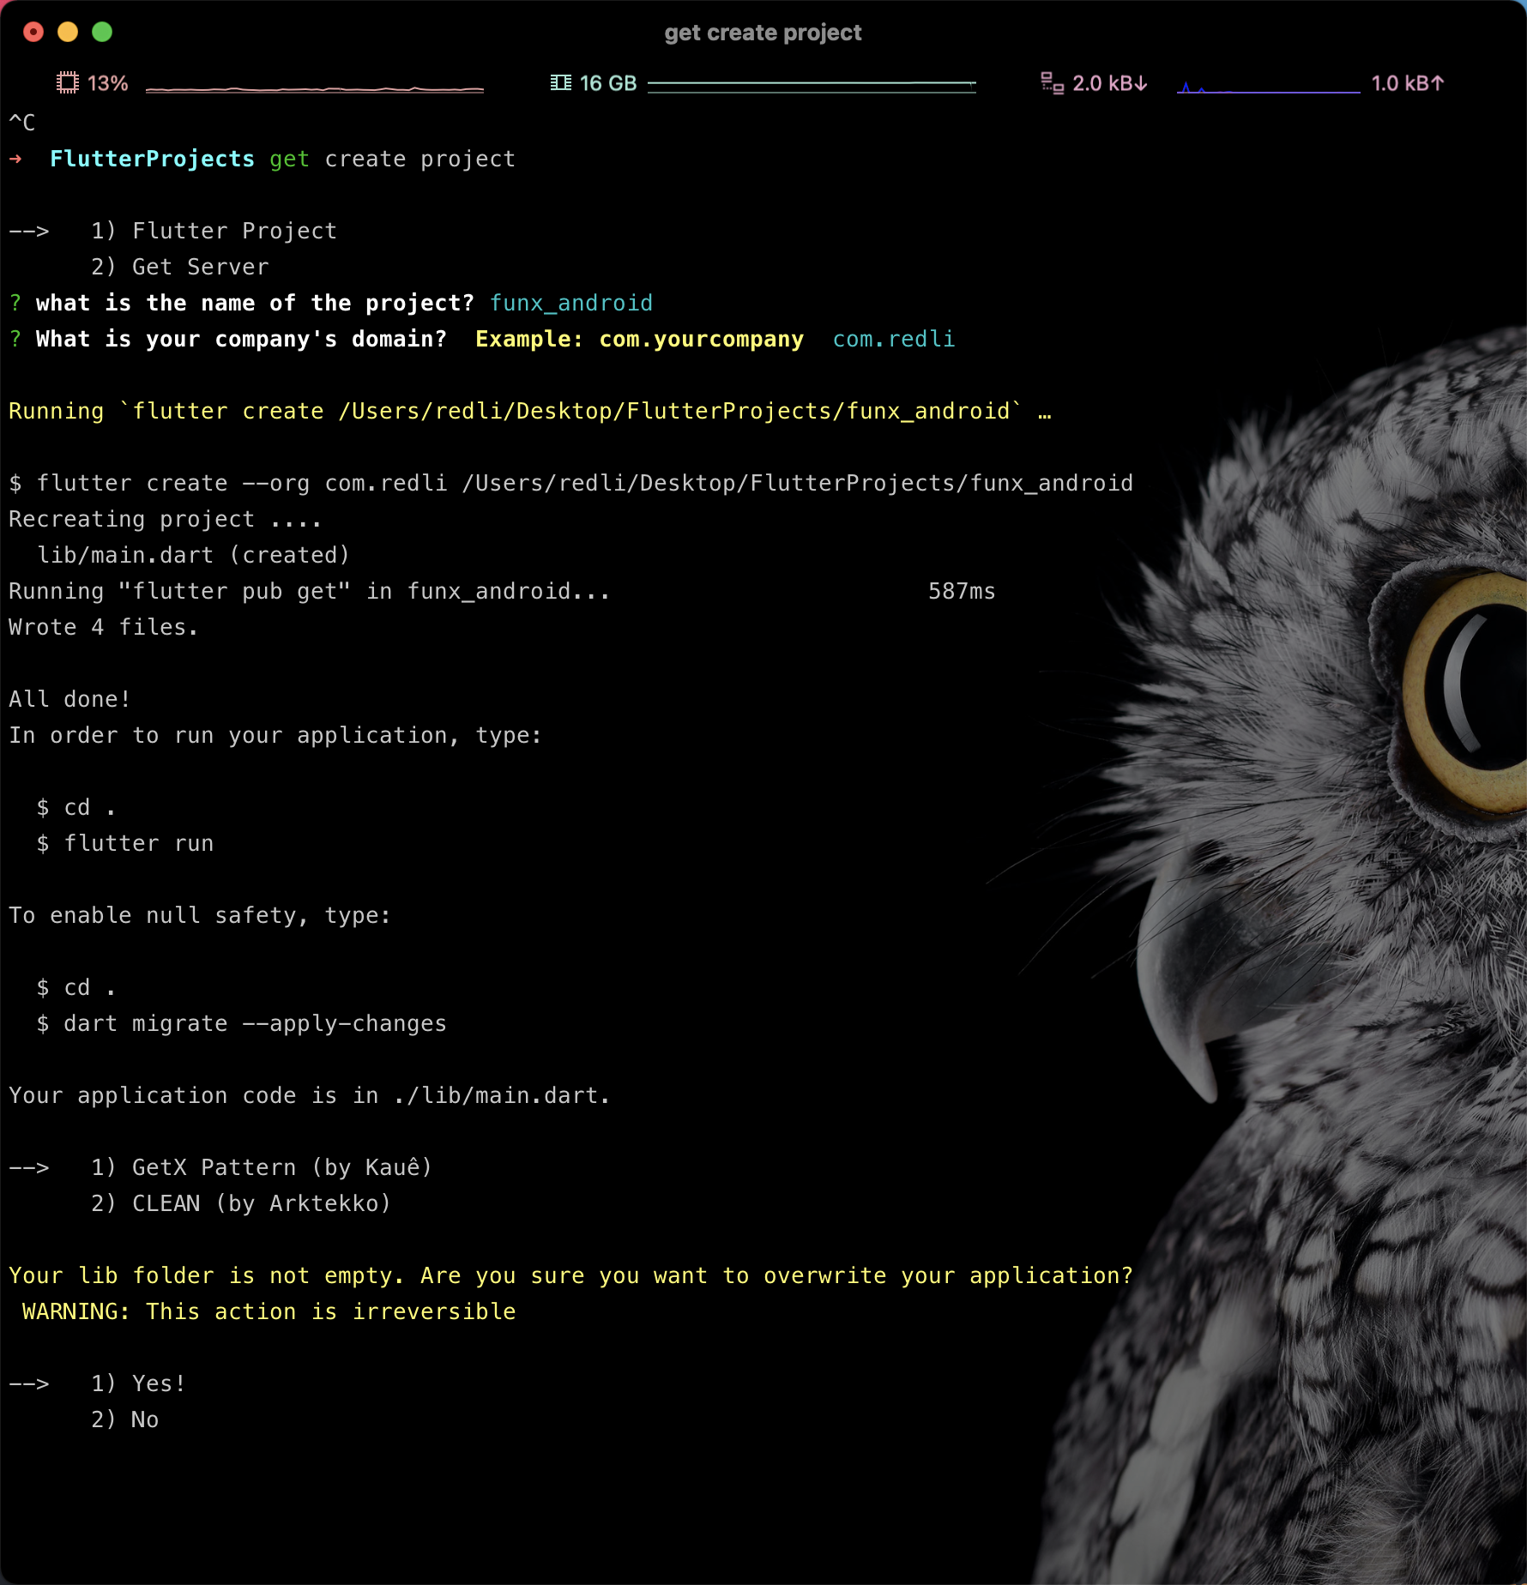Click the '^C' interrupt text
Screen dimensions: 1527x1585
pyautogui.click(x=22, y=123)
